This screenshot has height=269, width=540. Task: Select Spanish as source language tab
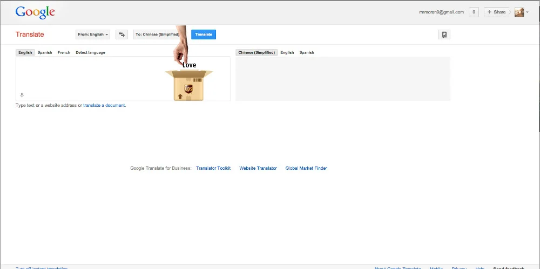click(45, 53)
